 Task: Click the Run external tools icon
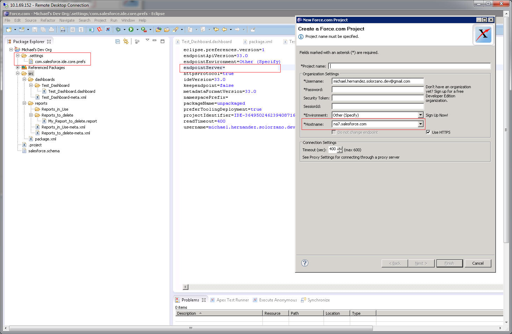[144, 30]
